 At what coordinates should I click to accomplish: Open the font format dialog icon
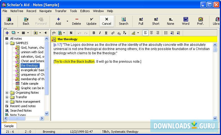[125, 33]
